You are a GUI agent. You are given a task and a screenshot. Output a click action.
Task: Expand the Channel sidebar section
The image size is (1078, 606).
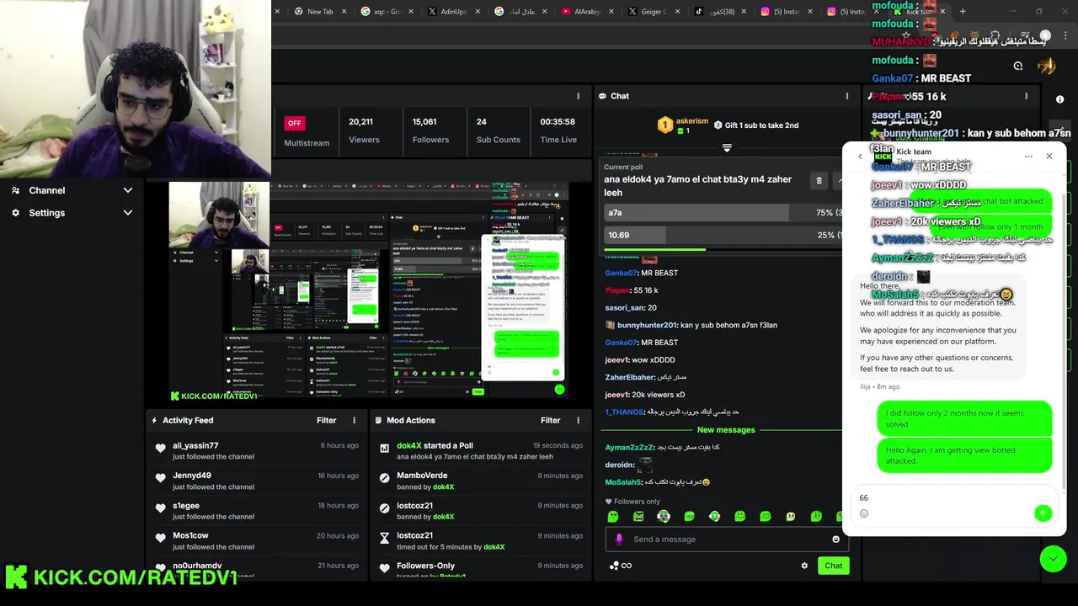pyautogui.click(x=128, y=190)
